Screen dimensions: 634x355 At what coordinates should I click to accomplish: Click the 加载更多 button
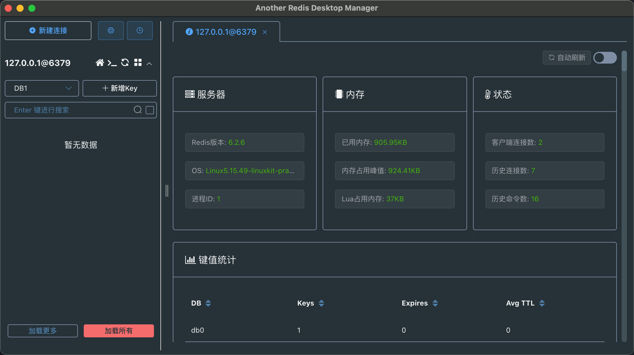43,331
